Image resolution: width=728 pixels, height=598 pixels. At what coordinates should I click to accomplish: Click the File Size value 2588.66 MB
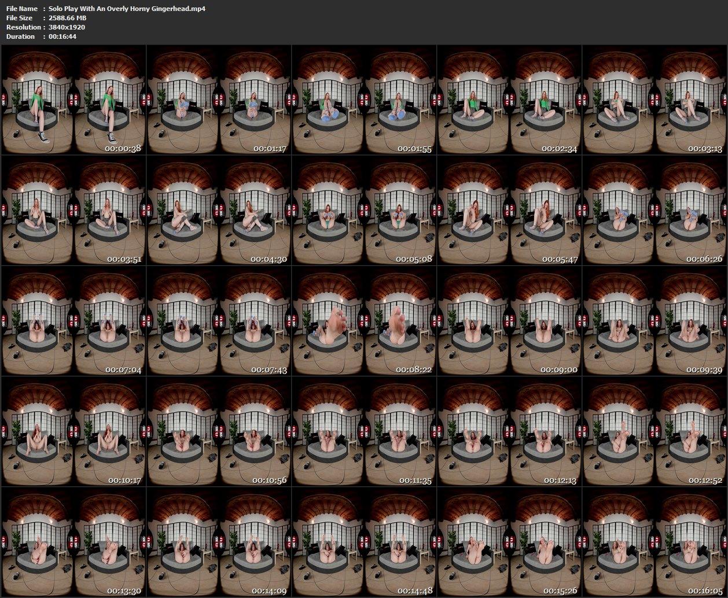[68, 18]
